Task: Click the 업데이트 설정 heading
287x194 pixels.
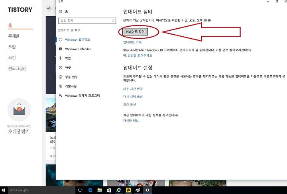Action: pyautogui.click(x=138, y=68)
